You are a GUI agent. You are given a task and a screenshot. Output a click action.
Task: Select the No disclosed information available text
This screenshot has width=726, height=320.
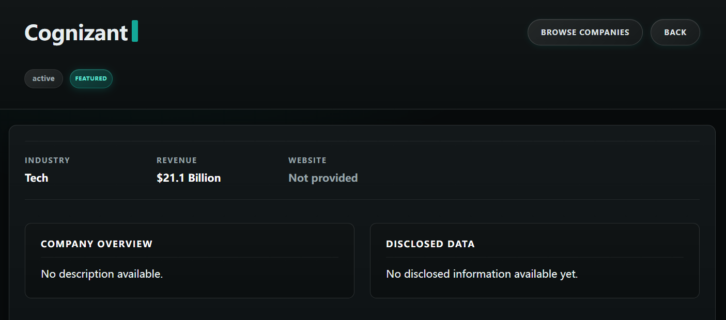click(x=482, y=274)
